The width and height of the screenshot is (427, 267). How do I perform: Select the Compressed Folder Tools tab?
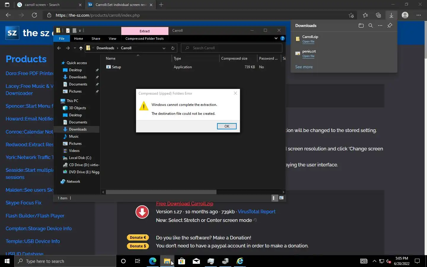[x=144, y=39]
